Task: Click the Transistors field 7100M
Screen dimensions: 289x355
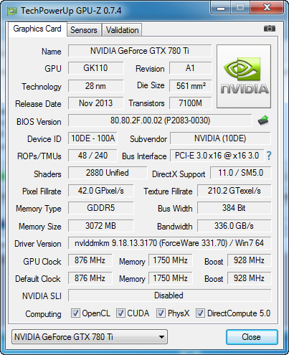Action: 190,103
